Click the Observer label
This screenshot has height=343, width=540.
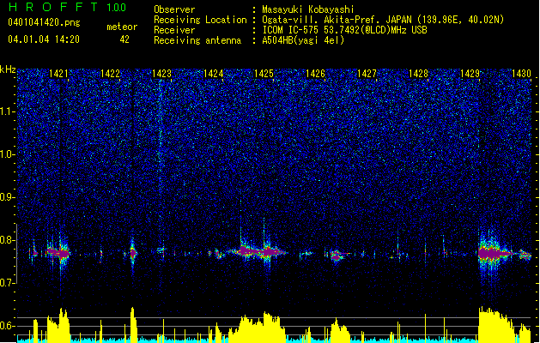174,9
